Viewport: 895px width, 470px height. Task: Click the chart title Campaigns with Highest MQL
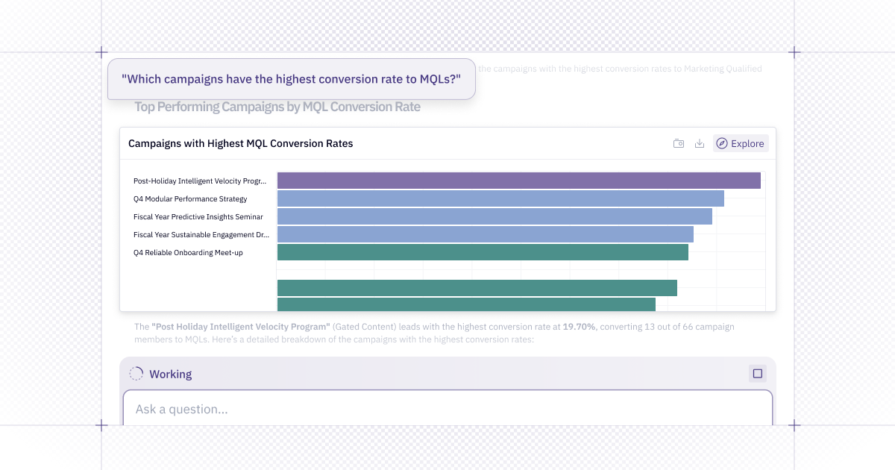240,143
